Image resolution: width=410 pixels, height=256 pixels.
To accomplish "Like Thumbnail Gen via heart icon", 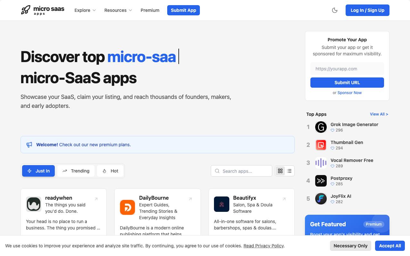I will (332, 148).
